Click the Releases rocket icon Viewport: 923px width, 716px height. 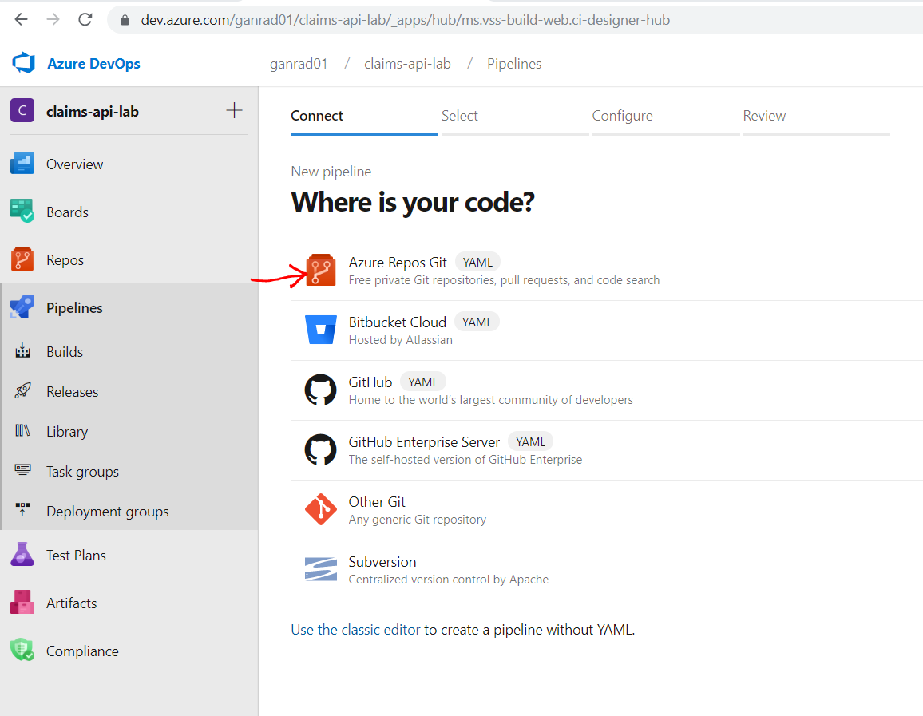pos(22,390)
